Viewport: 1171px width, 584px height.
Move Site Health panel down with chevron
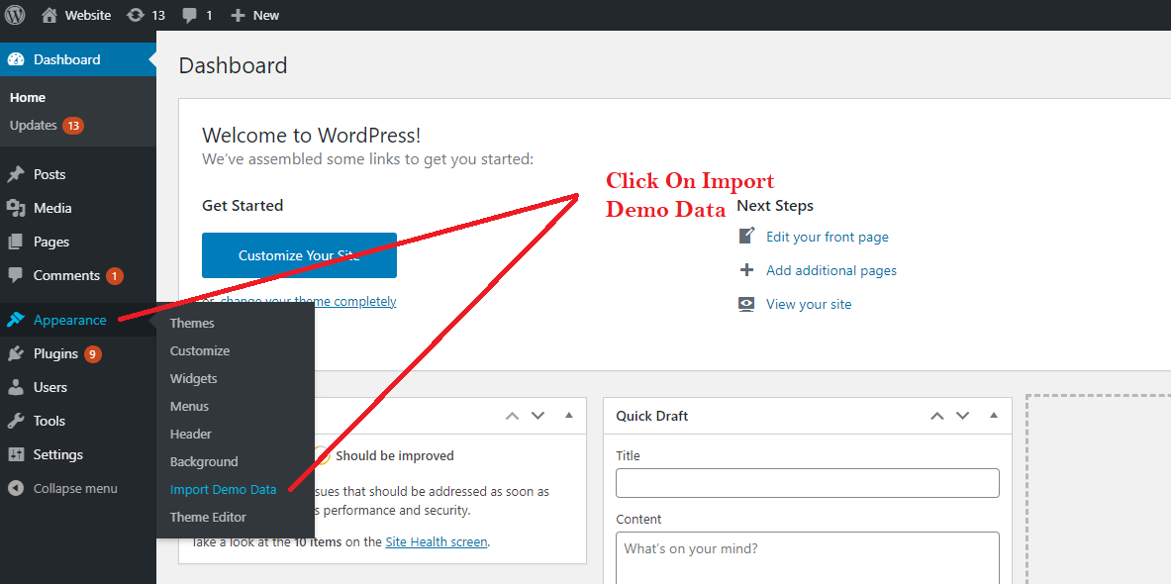[537, 416]
